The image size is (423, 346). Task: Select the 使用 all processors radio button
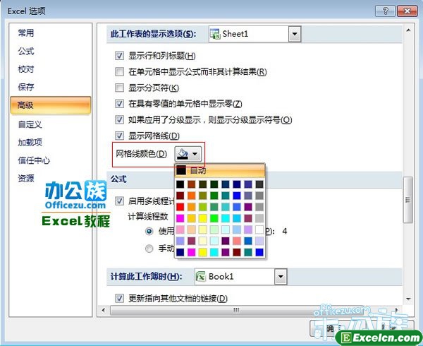point(149,231)
